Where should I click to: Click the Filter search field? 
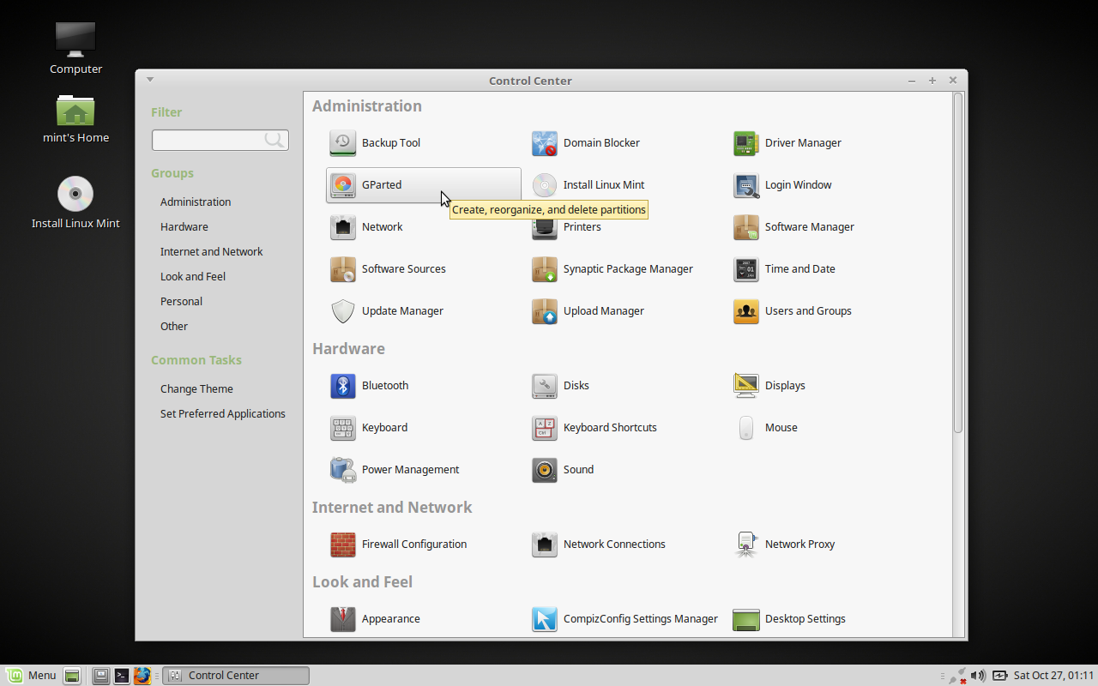(208, 140)
